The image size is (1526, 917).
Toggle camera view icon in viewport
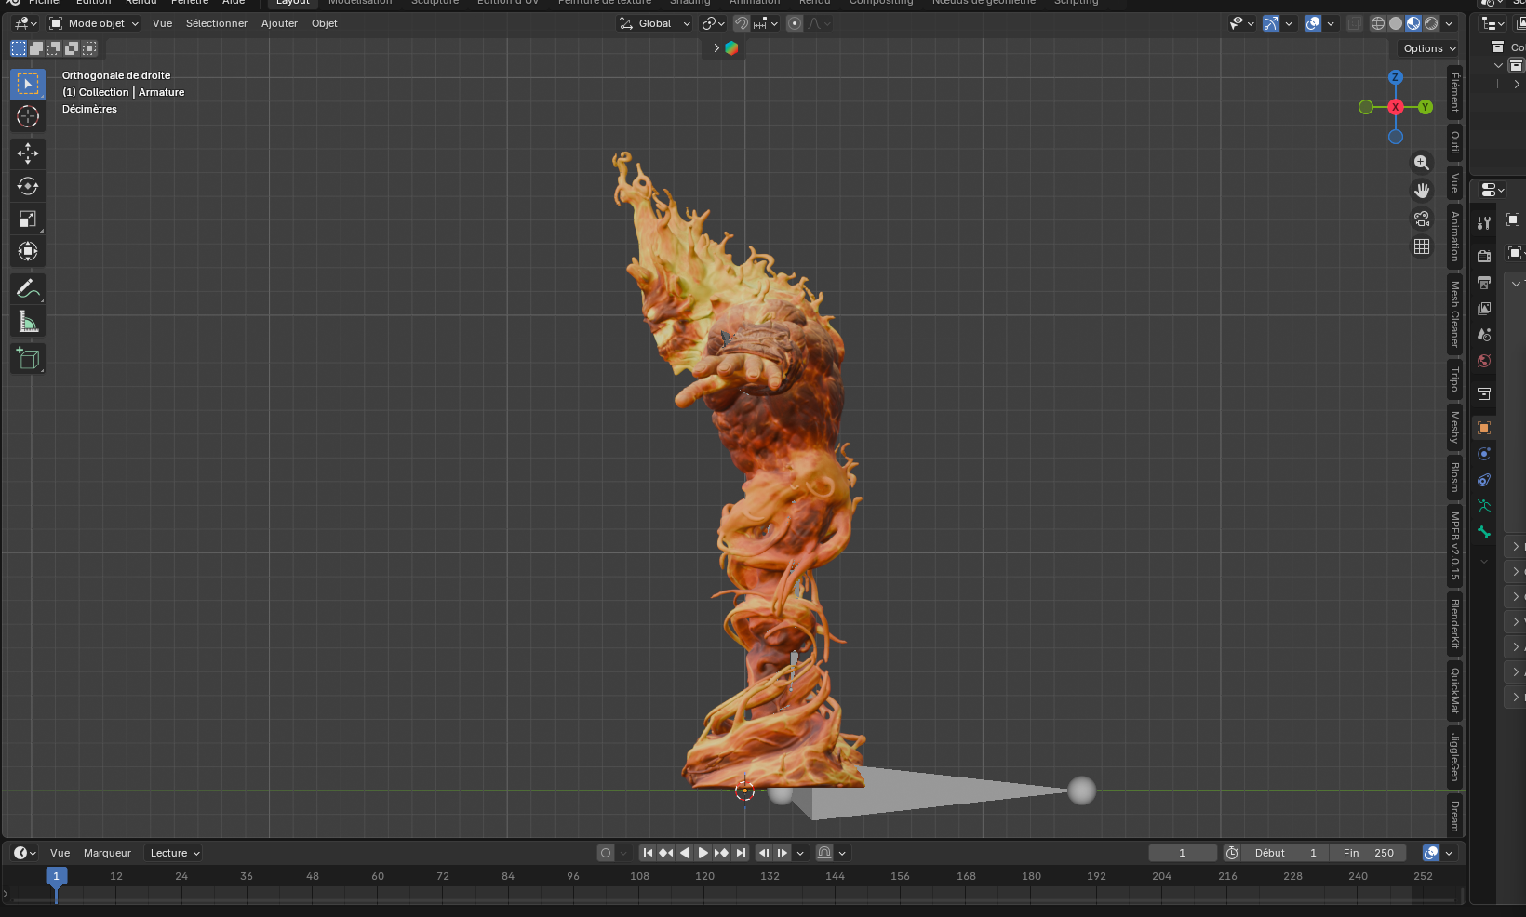[1422, 219]
